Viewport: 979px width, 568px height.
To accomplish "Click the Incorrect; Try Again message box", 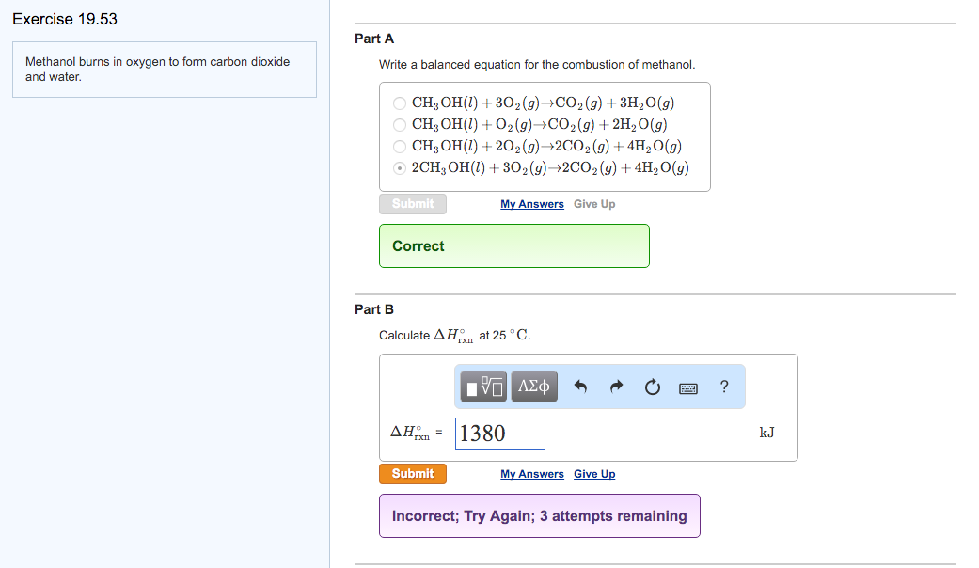I will pos(539,515).
